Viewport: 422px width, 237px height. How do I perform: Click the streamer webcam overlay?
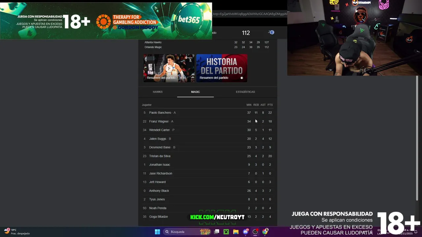(354, 38)
